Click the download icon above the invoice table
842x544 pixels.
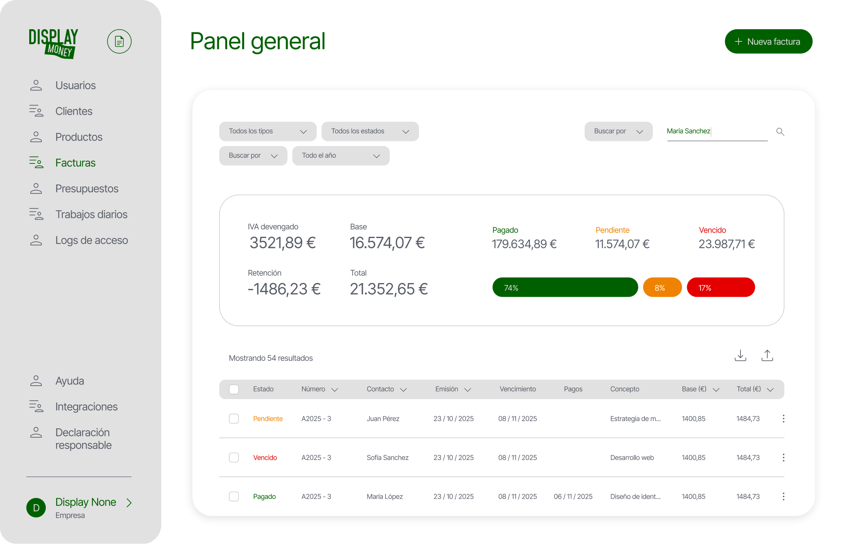(740, 355)
